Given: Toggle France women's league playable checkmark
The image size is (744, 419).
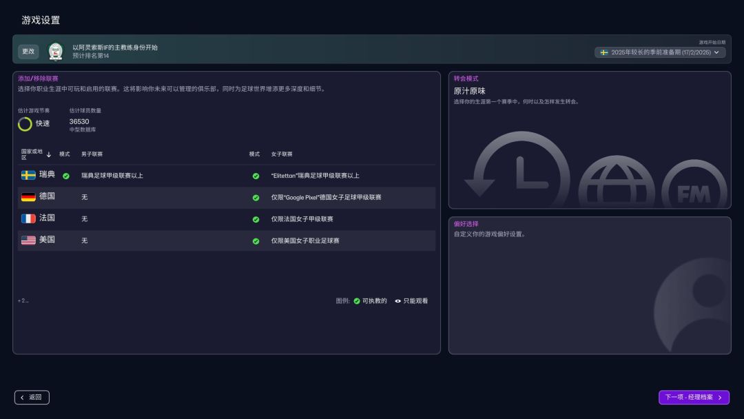Looking at the screenshot, I should [256, 220].
